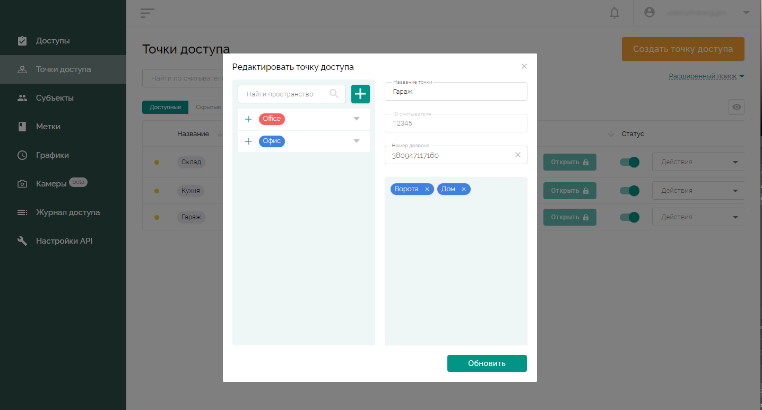The height and width of the screenshot is (410, 762).
Task: Switch to Скрытые tab
Action: tap(208, 107)
